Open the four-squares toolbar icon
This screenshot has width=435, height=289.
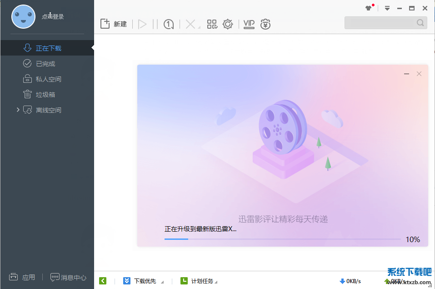coord(212,24)
